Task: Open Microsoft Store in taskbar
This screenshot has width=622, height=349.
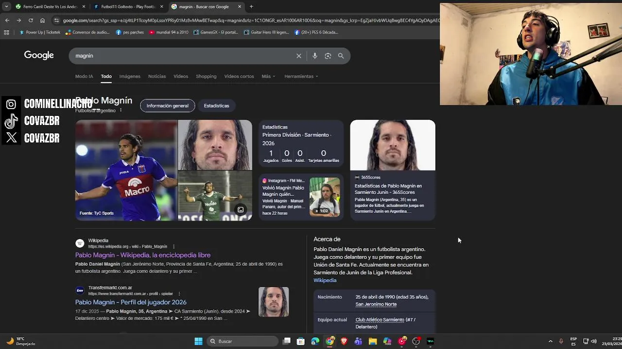Action: tap(301, 341)
